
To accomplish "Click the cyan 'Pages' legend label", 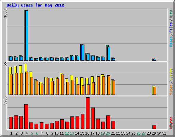I will [x=171, y=42].
